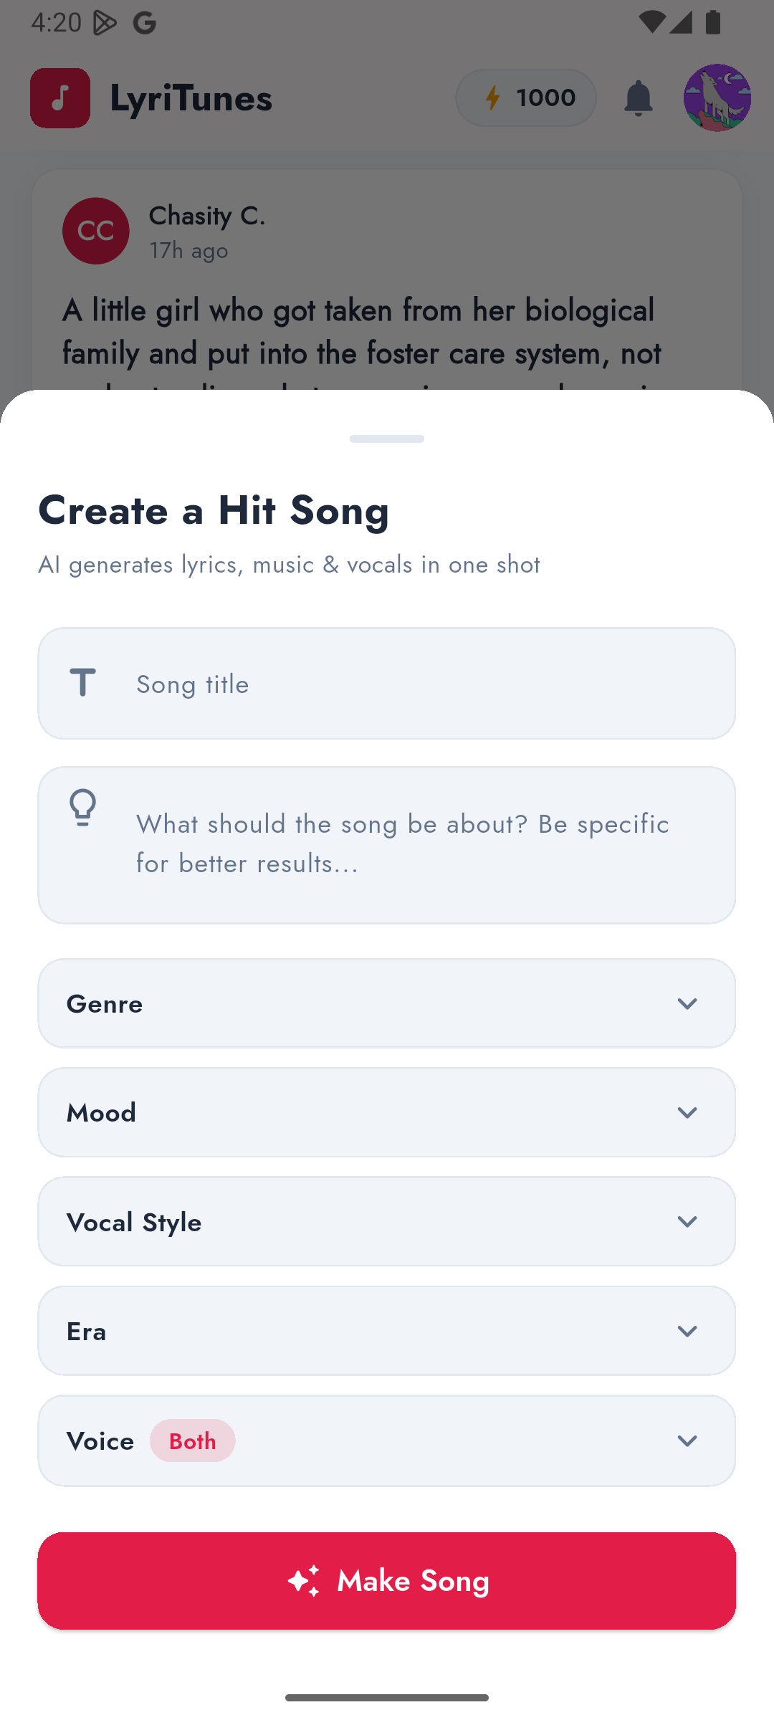Open Chasity C.'s profile name
774x1720 pixels.
pos(207,216)
